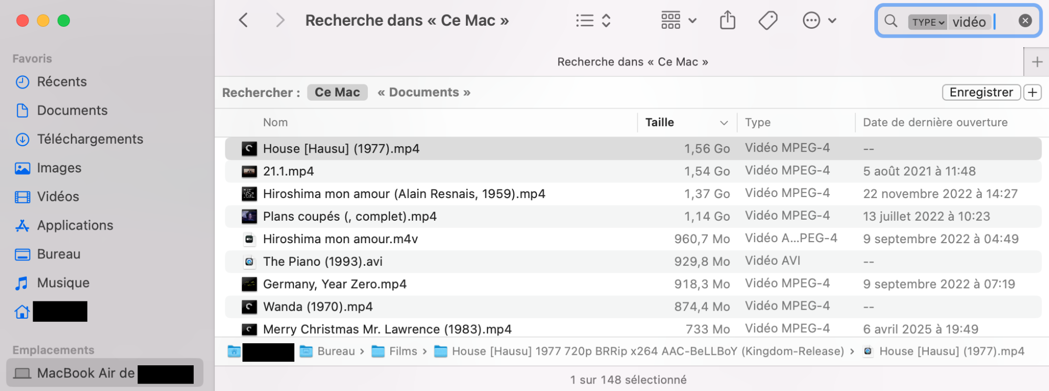Click the Récents clock icon

click(x=22, y=82)
